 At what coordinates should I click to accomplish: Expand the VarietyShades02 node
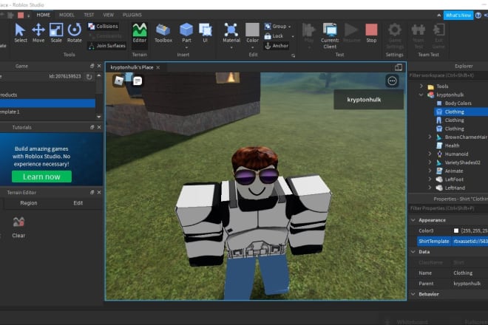[430, 162]
